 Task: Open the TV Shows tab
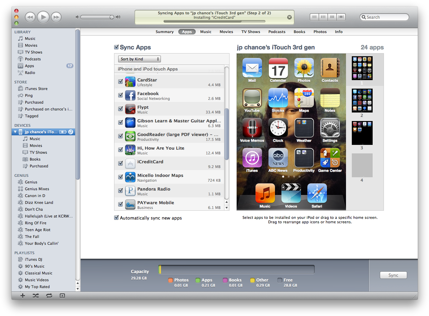tap(251, 32)
